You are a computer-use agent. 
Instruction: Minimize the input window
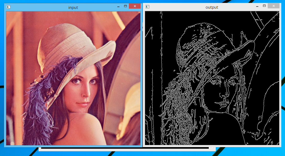coord(118,7)
